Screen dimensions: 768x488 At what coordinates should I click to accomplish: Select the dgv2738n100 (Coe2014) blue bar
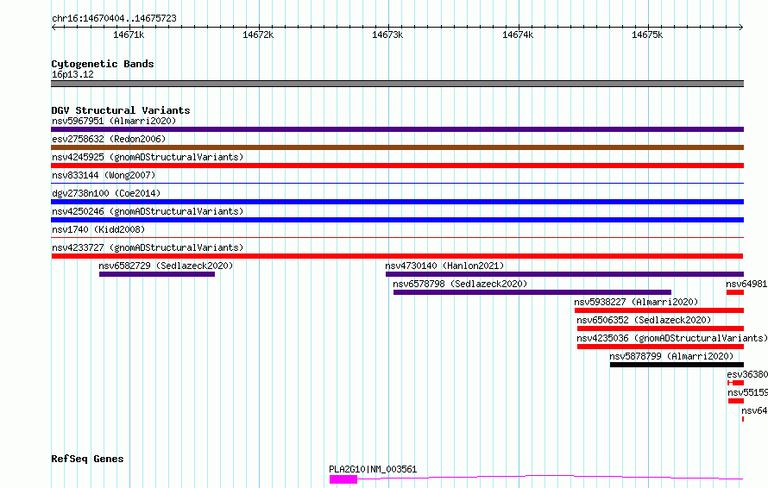pyautogui.click(x=397, y=202)
